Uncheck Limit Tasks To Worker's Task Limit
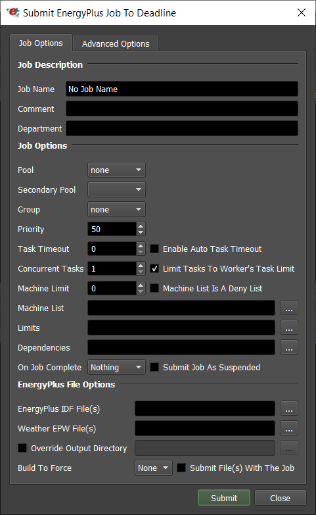This screenshot has height=515, width=316. (x=154, y=268)
